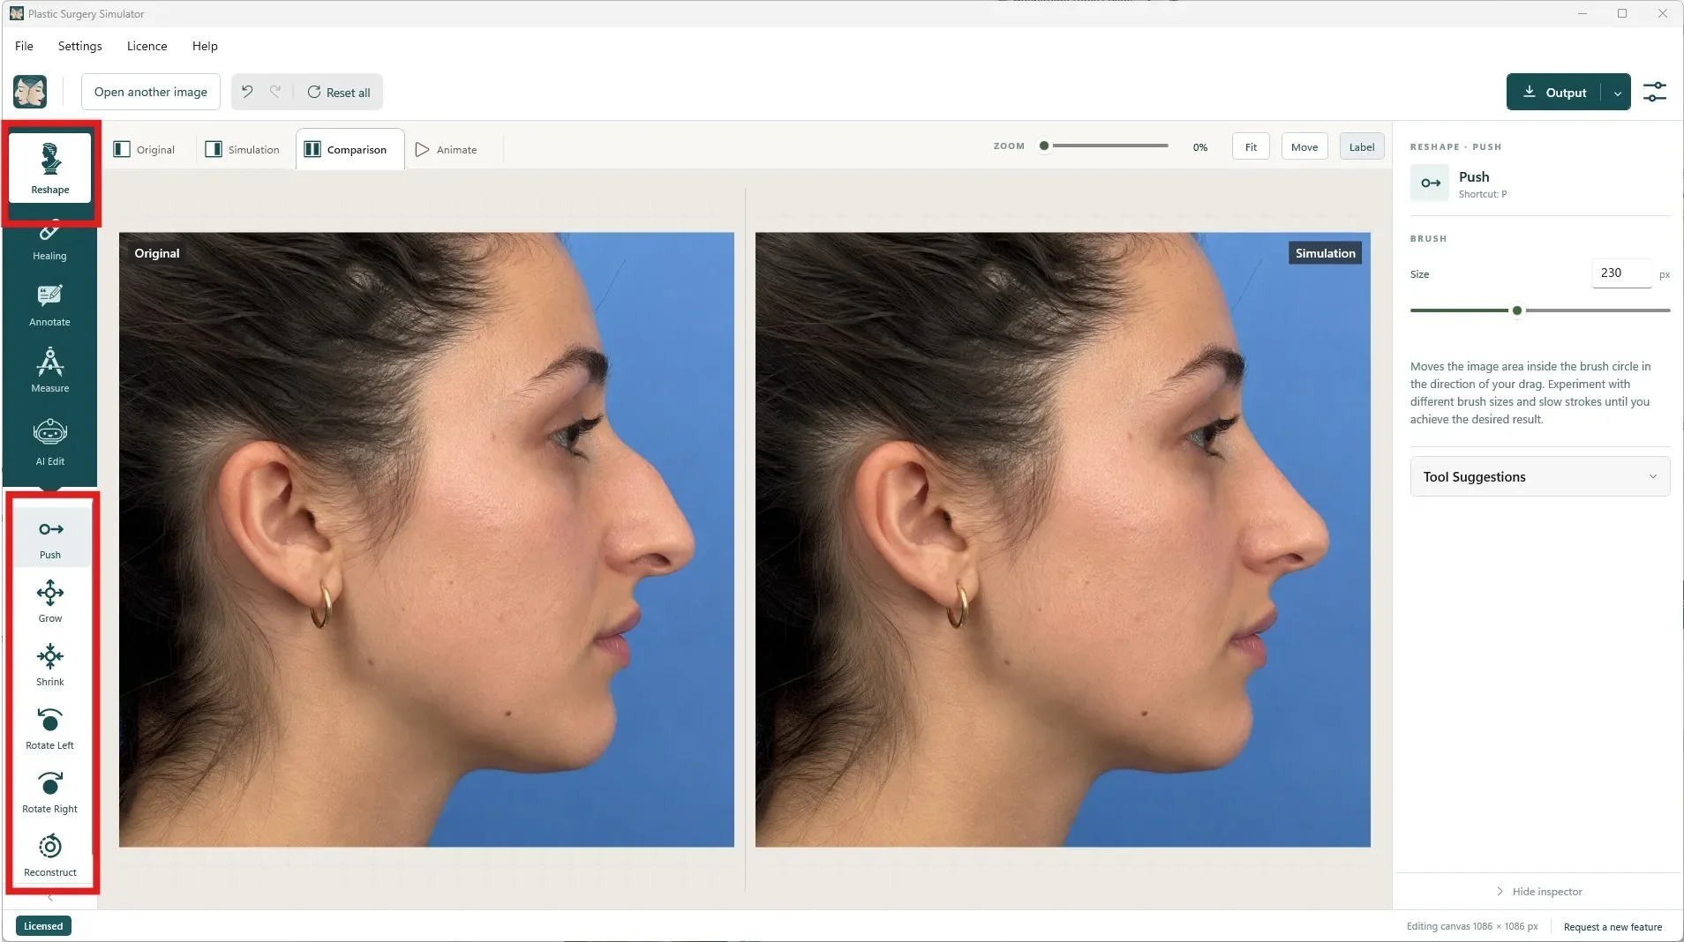1684x942 pixels.
Task: Open the Healing tool category
Action: pos(50,242)
